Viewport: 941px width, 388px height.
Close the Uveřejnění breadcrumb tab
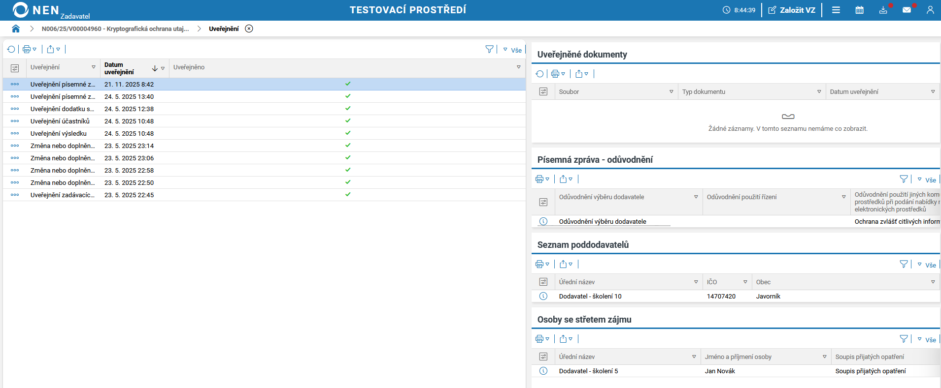click(x=249, y=29)
